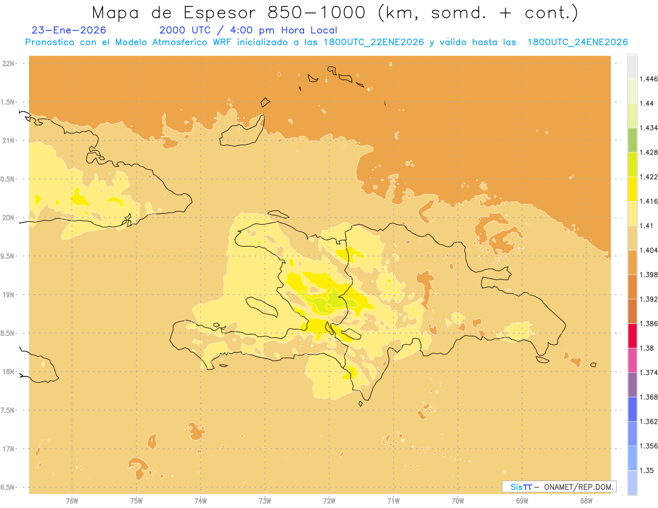Pick the blue swatch between 1.362 and 1.368

tap(632, 409)
